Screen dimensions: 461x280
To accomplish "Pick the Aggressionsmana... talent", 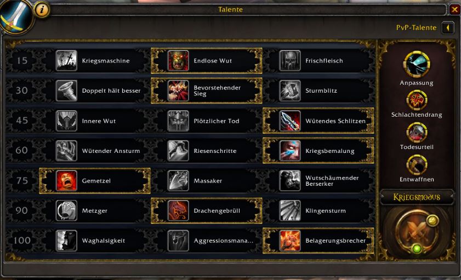I will (x=207, y=241).
